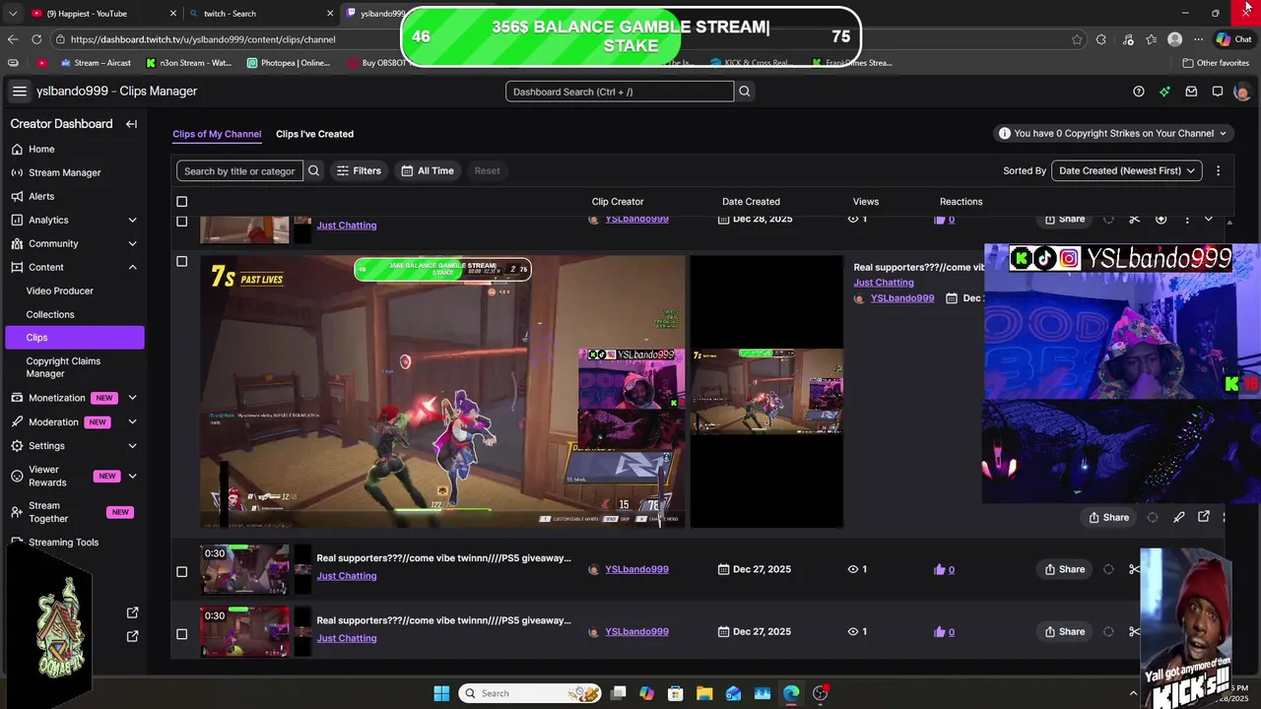
Task: Collapse the Dec 28 clip row chevron
Action: point(1209,219)
